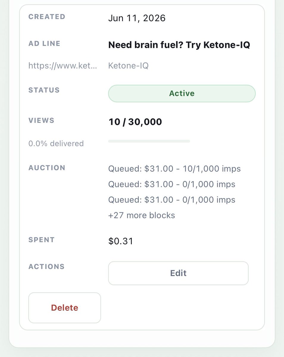Select the ad headline 'Need brain fuel? Try Ketone-IQ'
The height and width of the screenshot is (357, 284).
click(179, 45)
